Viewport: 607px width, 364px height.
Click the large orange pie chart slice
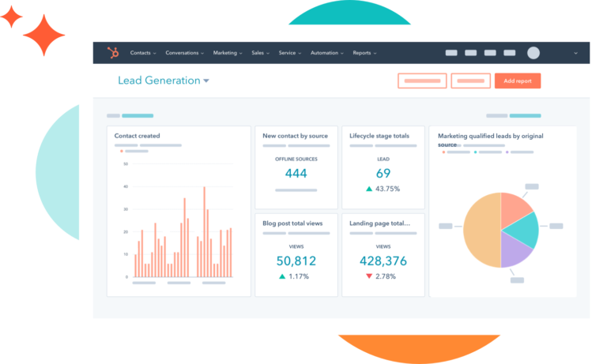tap(480, 231)
